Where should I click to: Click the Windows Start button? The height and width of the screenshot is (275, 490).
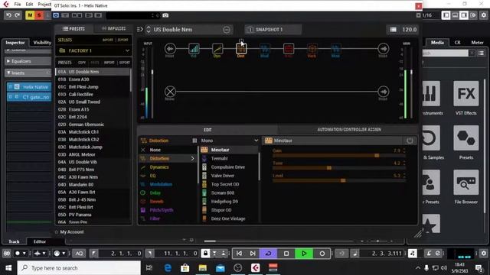coord(8,268)
